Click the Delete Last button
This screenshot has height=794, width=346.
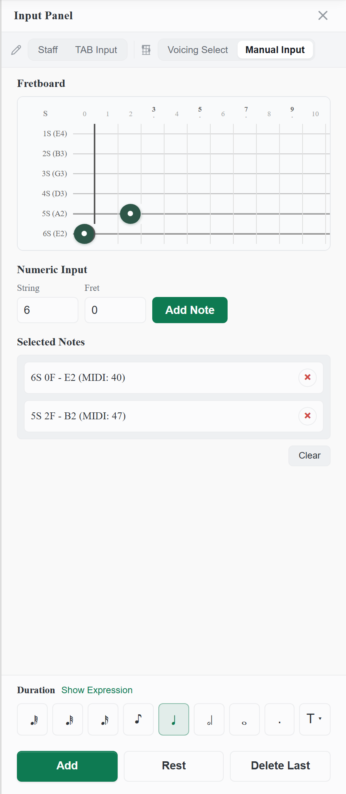click(x=280, y=766)
